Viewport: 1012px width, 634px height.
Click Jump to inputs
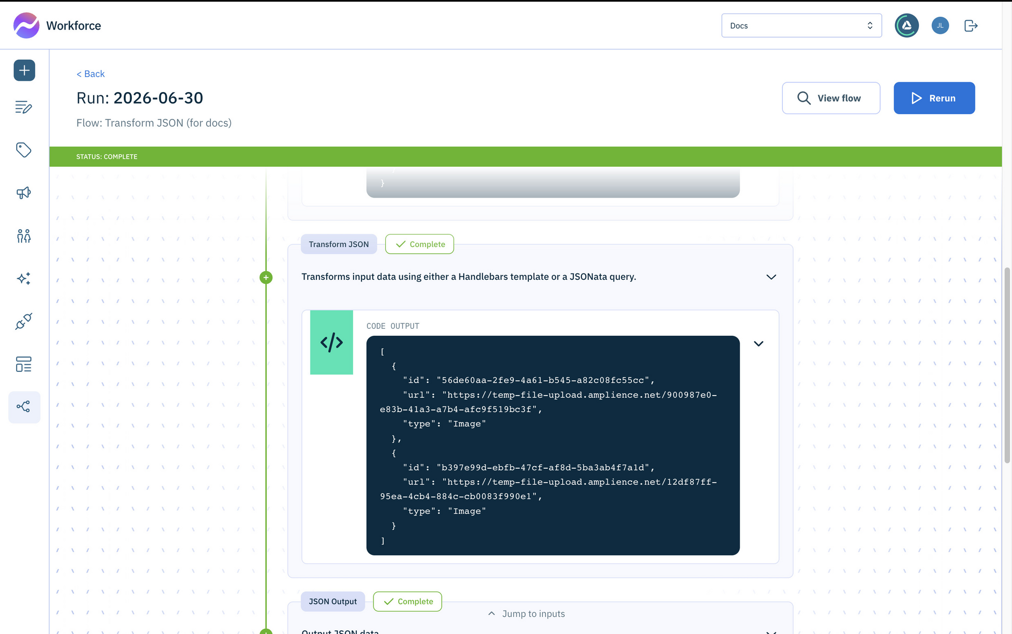[526, 614]
